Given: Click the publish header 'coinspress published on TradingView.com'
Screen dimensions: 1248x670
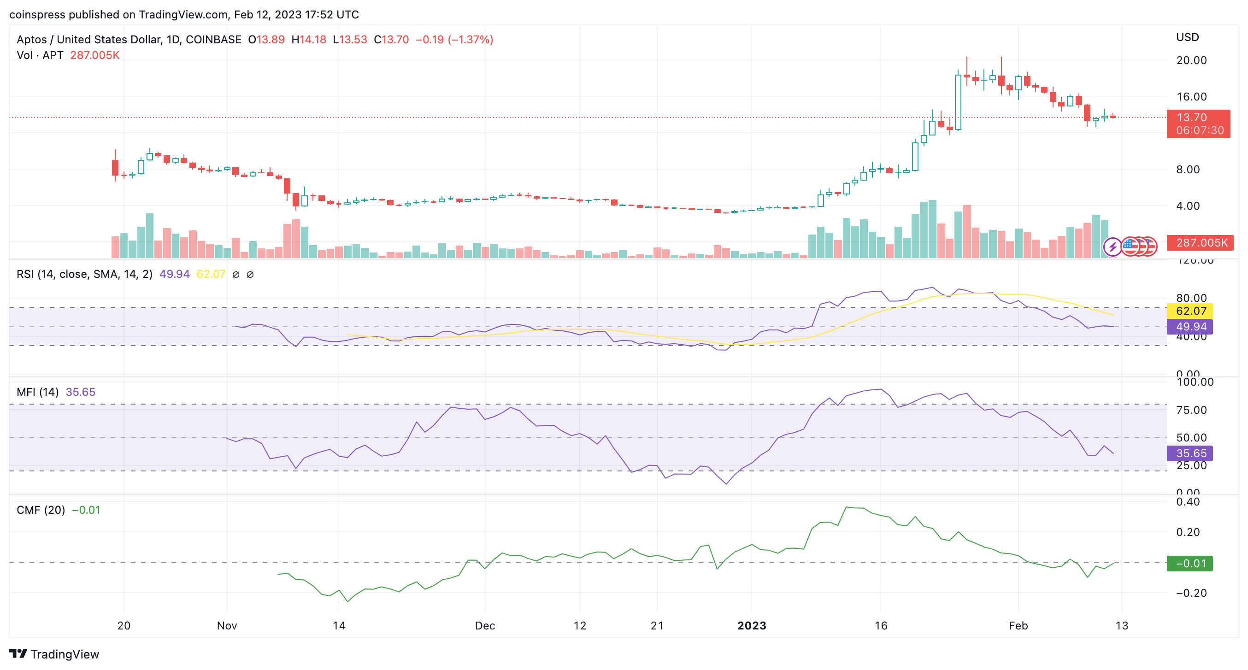Looking at the screenshot, I should (119, 15).
